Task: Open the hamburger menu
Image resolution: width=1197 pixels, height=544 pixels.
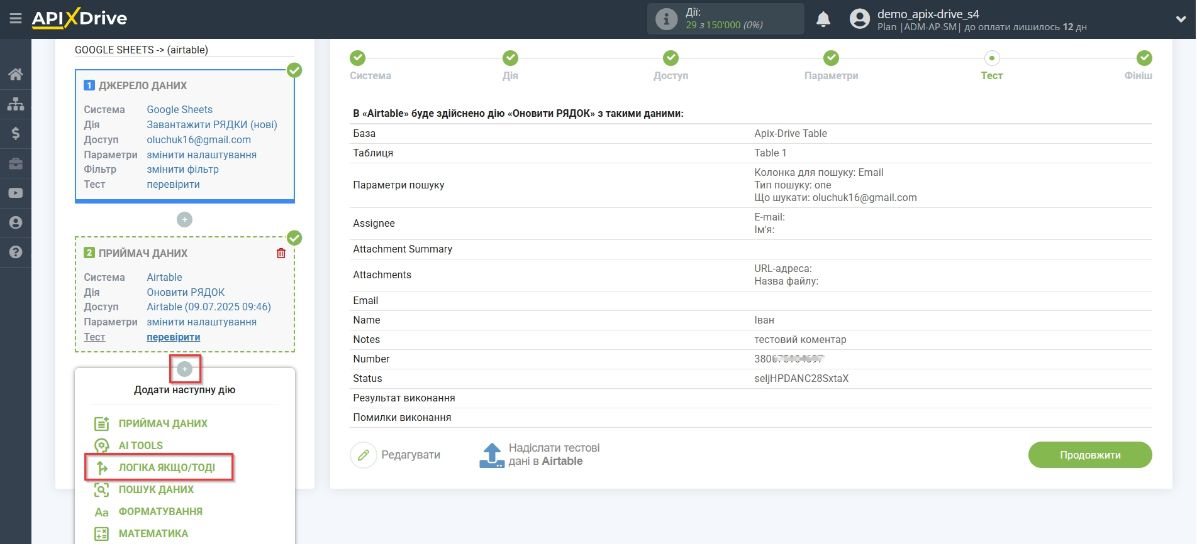Action: [16, 19]
